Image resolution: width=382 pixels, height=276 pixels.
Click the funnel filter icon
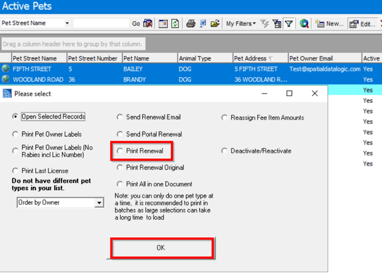289,23
